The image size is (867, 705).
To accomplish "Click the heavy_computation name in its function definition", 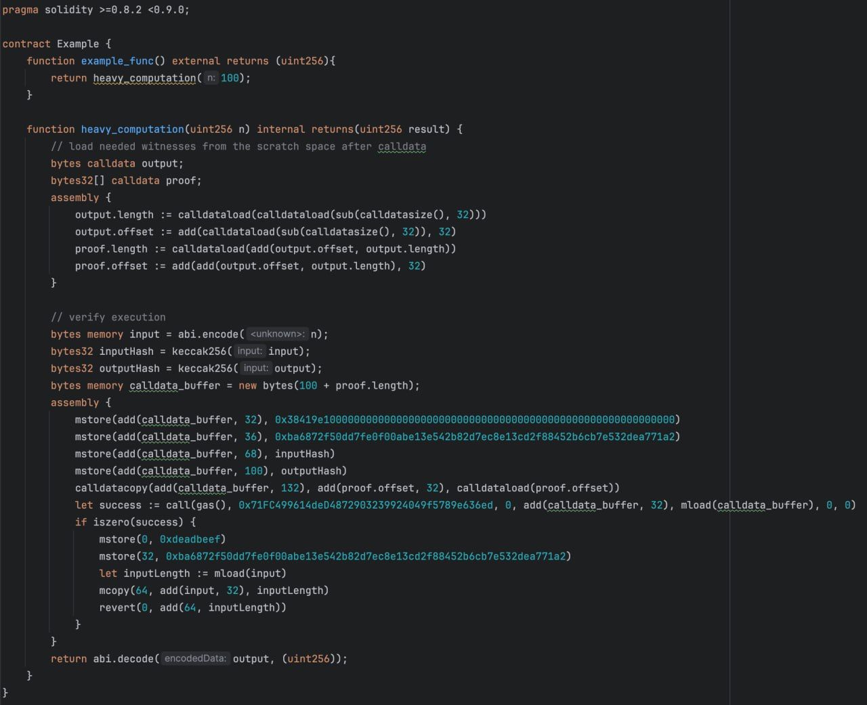I will (132, 129).
